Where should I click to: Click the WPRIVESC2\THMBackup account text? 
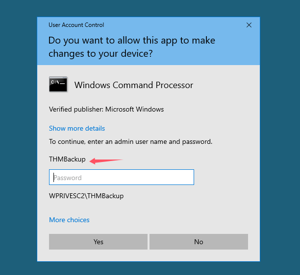(x=86, y=196)
